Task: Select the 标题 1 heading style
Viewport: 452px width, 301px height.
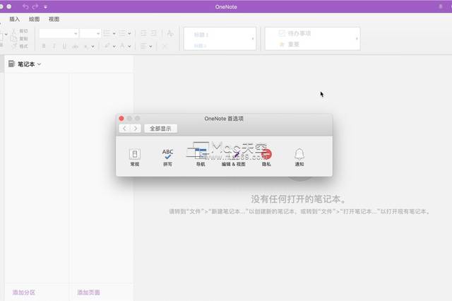Action: [x=201, y=35]
